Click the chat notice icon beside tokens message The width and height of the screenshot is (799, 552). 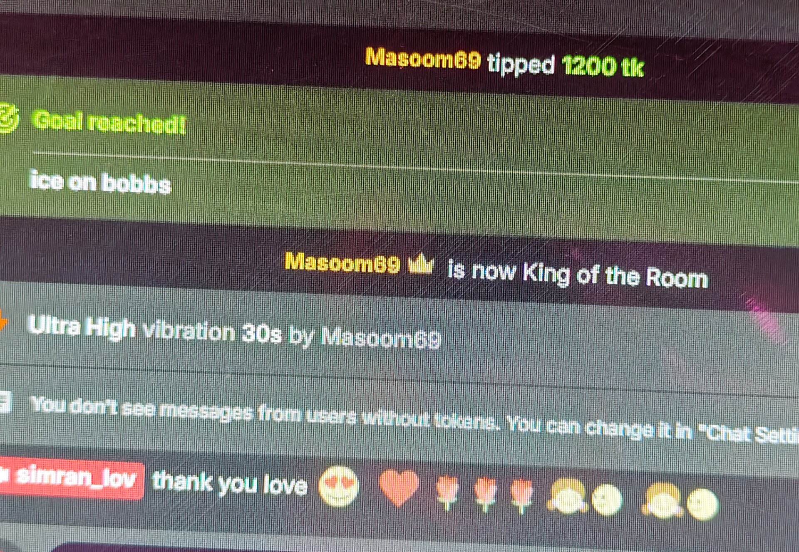[x=5, y=403]
